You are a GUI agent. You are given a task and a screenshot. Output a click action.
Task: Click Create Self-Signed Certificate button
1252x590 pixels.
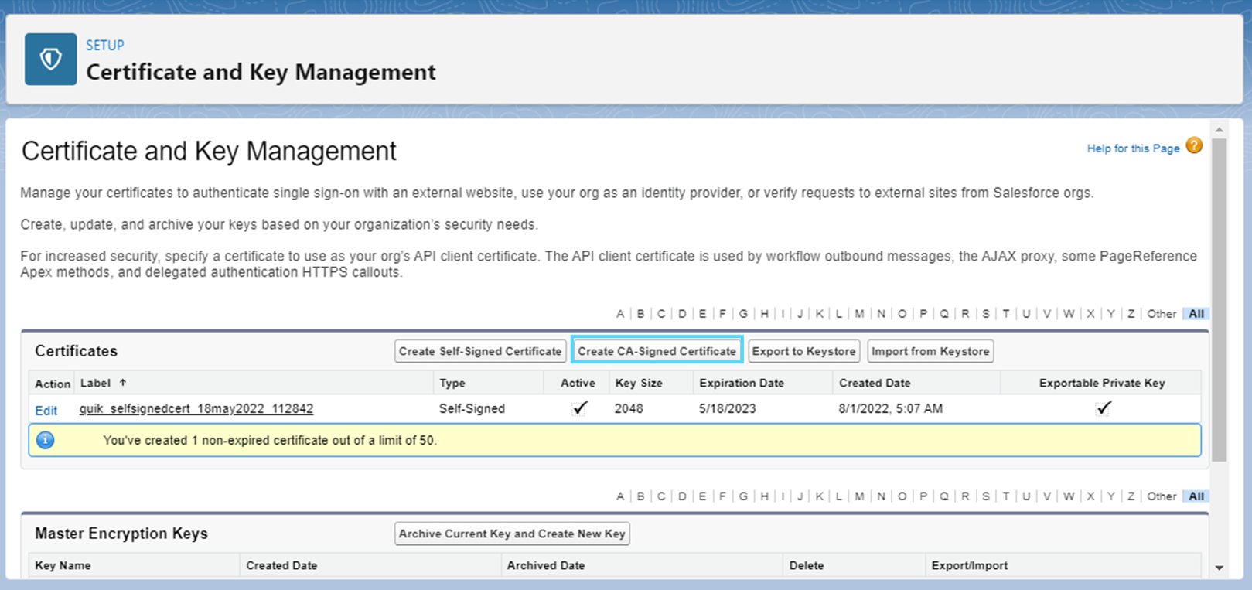(480, 351)
